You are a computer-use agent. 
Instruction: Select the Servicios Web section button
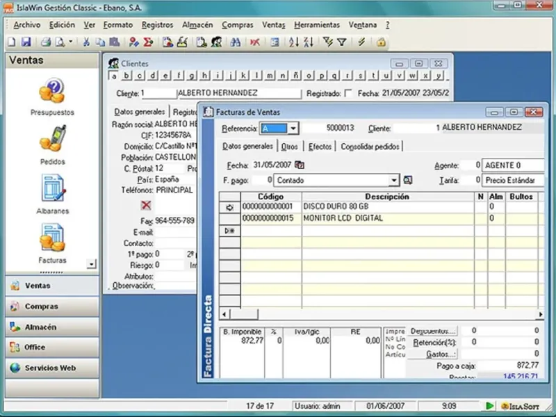52,368
